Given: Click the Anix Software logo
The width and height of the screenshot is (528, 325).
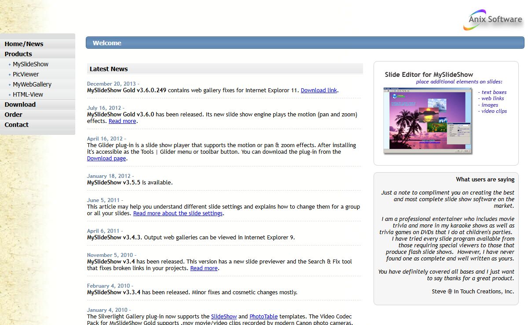Looking at the screenshot, I should pyautogui.click(x=493, y=20).
